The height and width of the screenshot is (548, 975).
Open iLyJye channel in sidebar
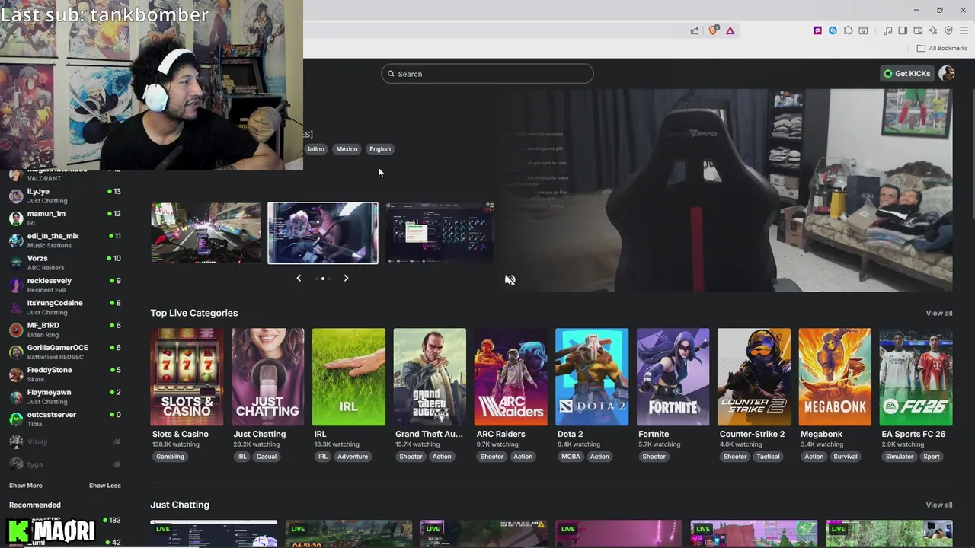click(x=64, y=196)
